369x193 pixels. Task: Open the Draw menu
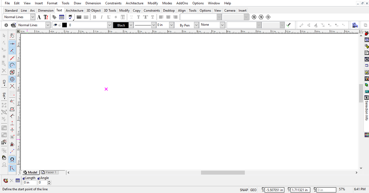tap(77, 3)
